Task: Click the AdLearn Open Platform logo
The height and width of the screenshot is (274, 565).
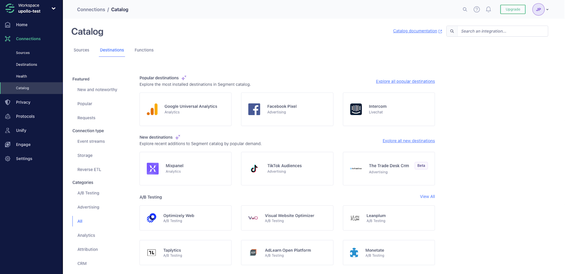Action: coord(253,252)
